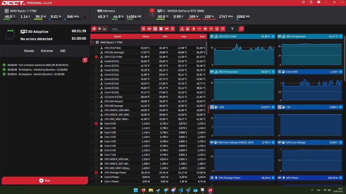Click the graphs panel vertical scrollbar
Screen dimensions: 346x194
coord(345,58)
